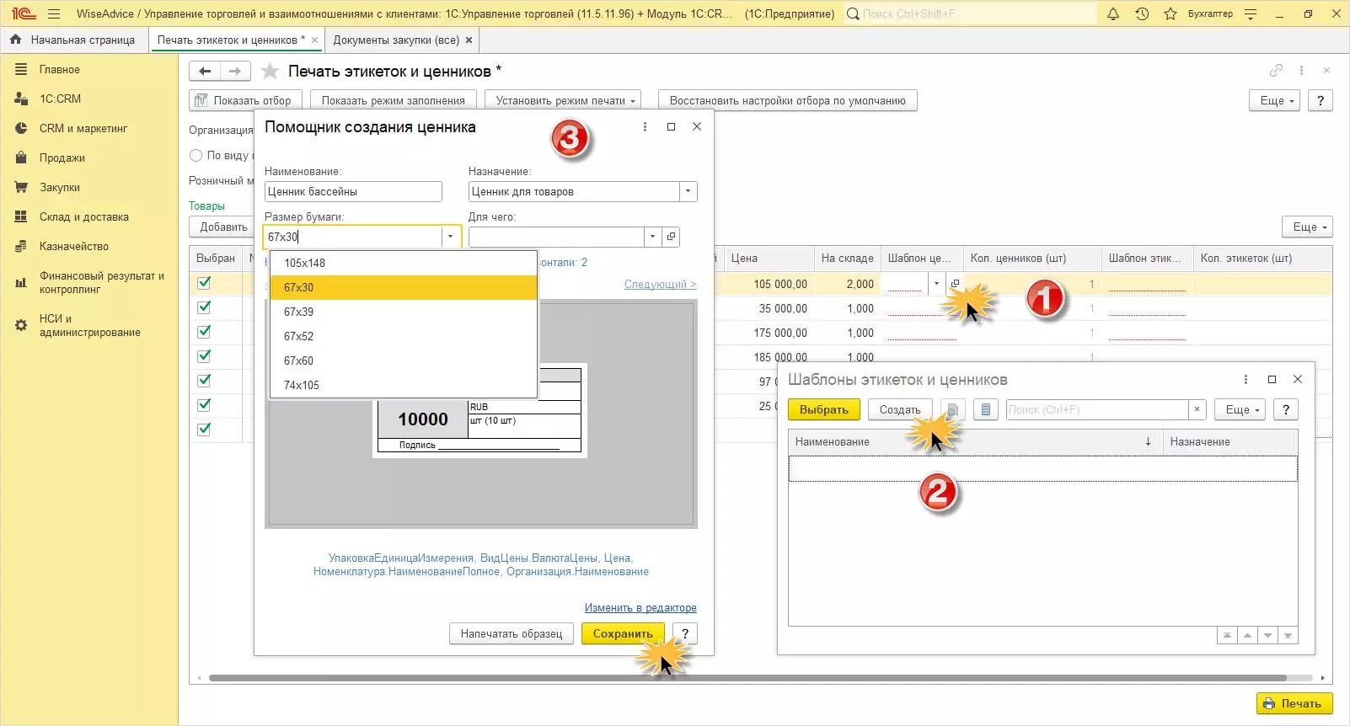Expand the 'Назначение' dropdown arrow

[x=688, y=192]
